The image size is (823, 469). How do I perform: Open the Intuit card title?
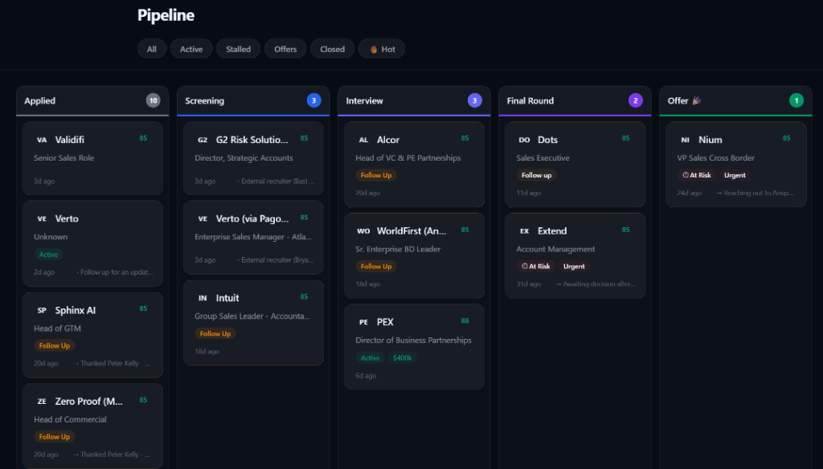point(227,298)
